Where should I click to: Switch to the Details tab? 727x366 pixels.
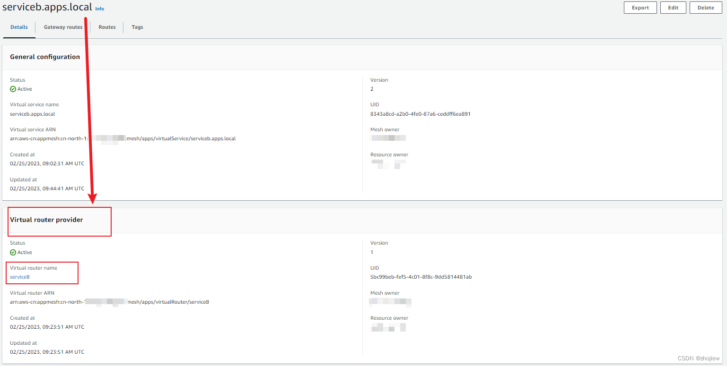click(x=19, y=27)
